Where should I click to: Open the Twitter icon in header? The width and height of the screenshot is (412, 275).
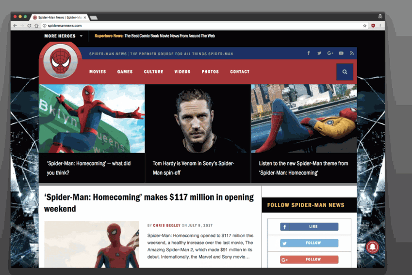pyautogui.click(x=319, y=53)
